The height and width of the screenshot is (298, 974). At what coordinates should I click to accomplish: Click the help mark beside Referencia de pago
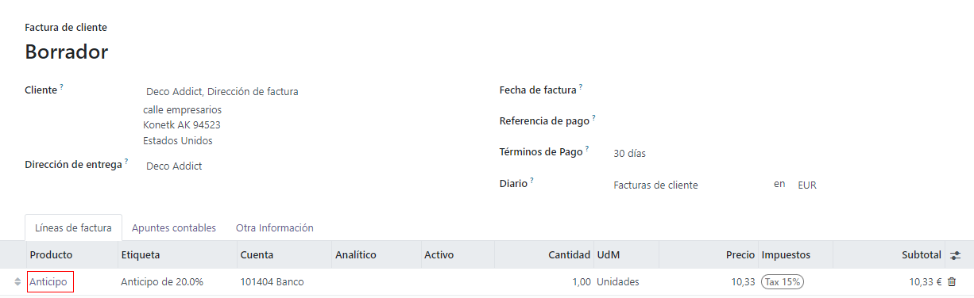(x=593, y=117)
